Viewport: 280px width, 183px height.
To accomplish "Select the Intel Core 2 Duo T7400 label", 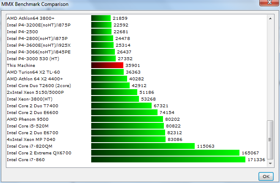I will 33,106.
